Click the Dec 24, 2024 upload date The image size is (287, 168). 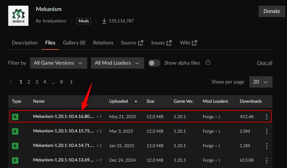coord(122,160)
